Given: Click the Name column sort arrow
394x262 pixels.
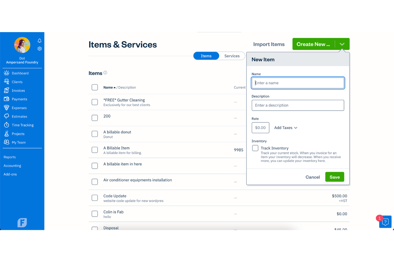Looking at the screenshot, I should 114,88.
